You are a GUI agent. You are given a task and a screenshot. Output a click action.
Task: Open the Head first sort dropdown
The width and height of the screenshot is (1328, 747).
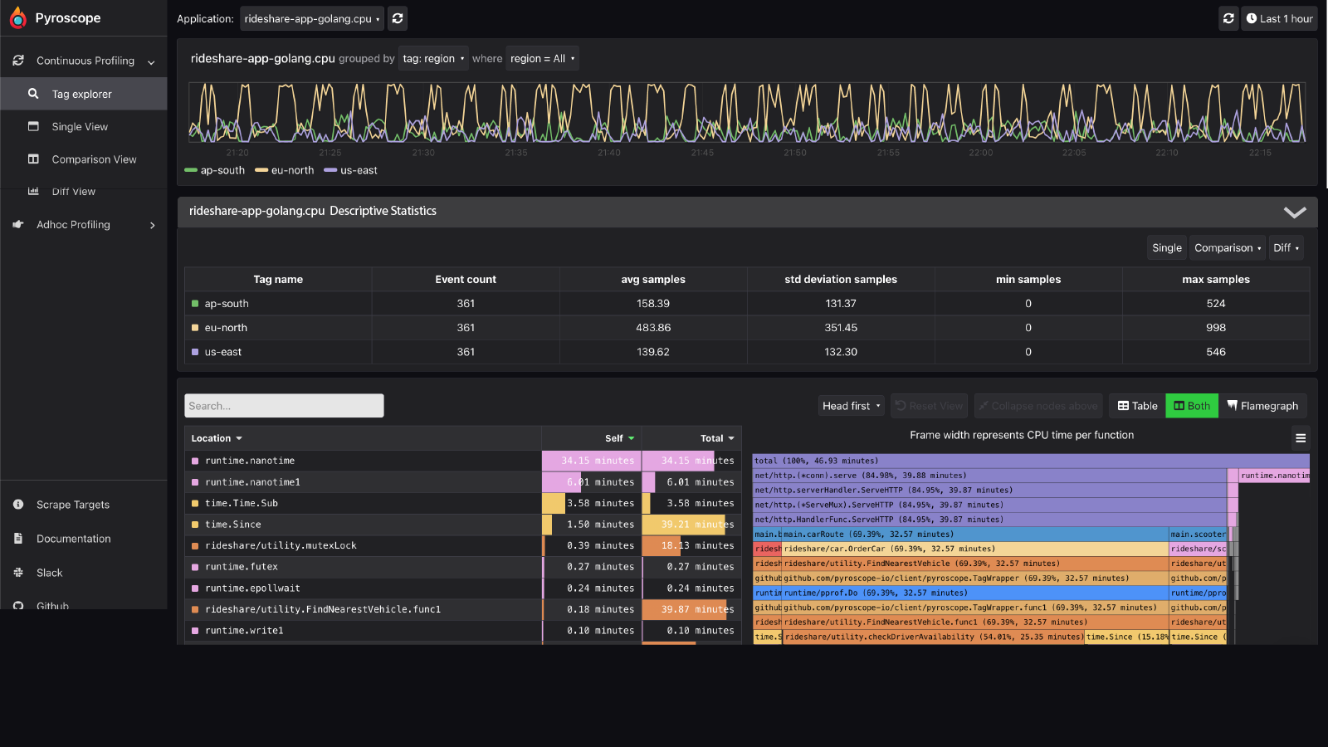[851, 405]
